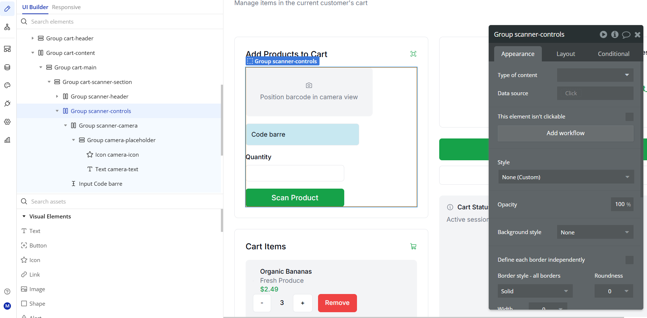
Task: Open the Workflow tab icon in sidebar
Action: 7,27
